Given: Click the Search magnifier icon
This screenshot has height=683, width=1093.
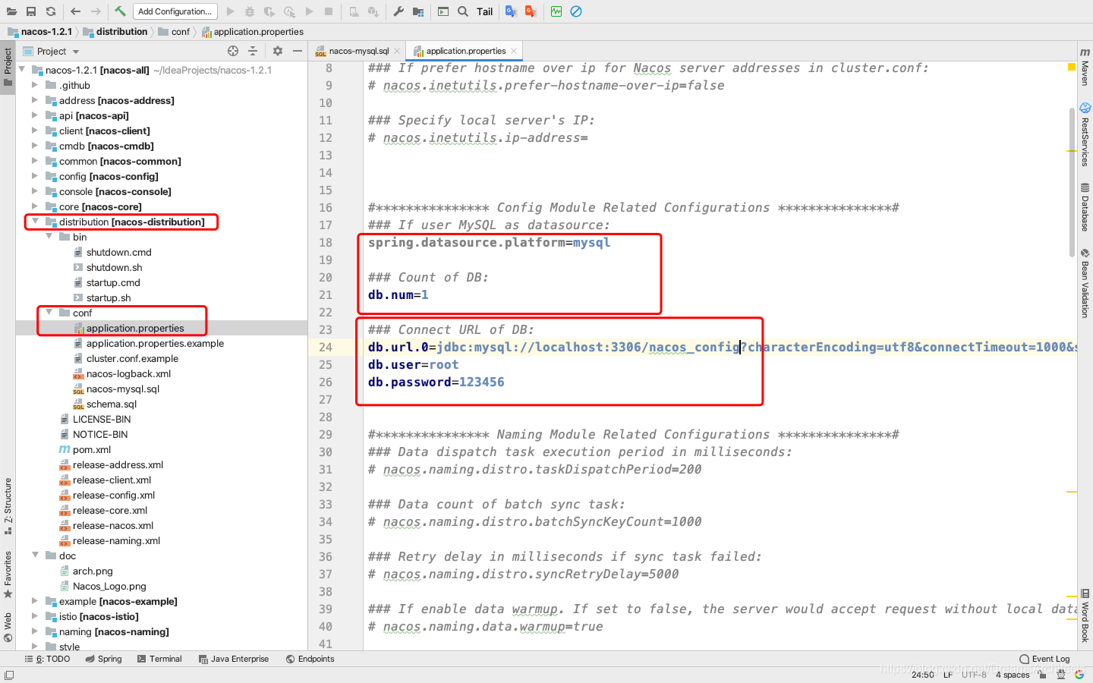Looking at the screenshot, I should click(x=463, y=11).
